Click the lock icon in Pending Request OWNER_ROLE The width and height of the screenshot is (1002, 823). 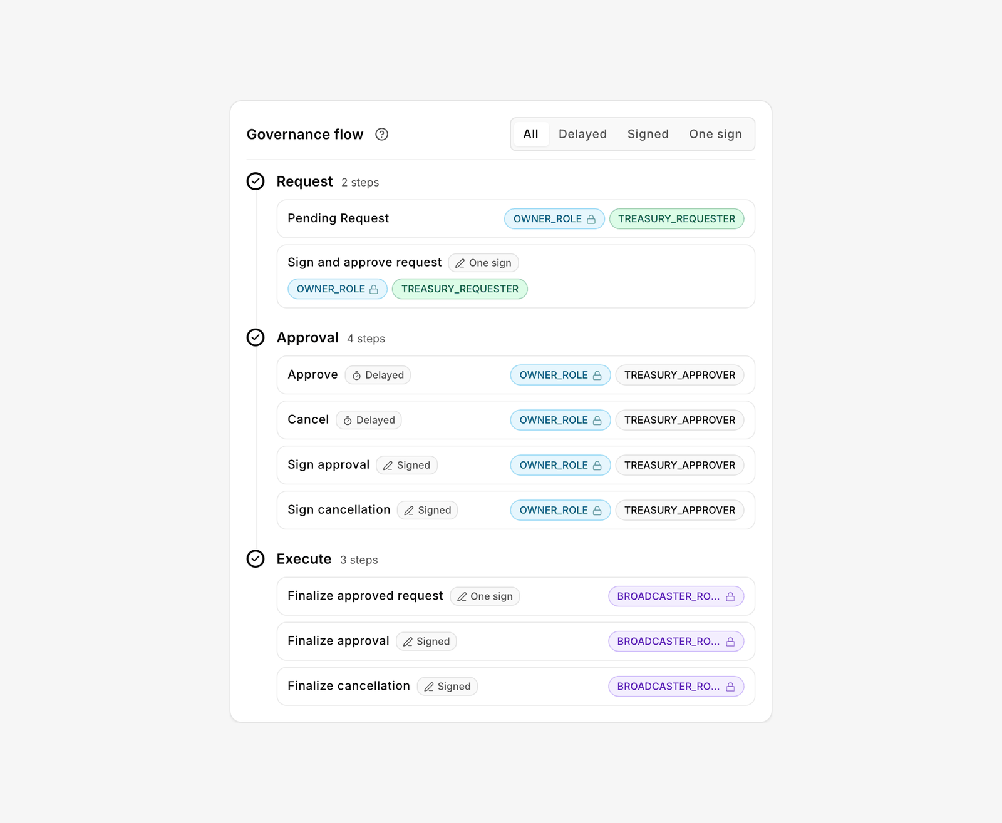pos(591,219)
